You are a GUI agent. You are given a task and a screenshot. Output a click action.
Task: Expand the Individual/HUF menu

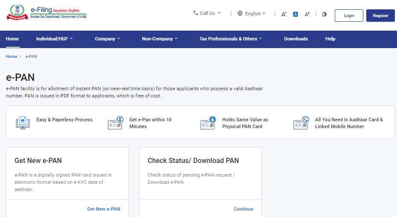click(x=55, y=39)
